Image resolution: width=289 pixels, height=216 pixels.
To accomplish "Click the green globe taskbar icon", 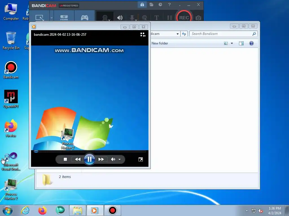I will (60, 210).
